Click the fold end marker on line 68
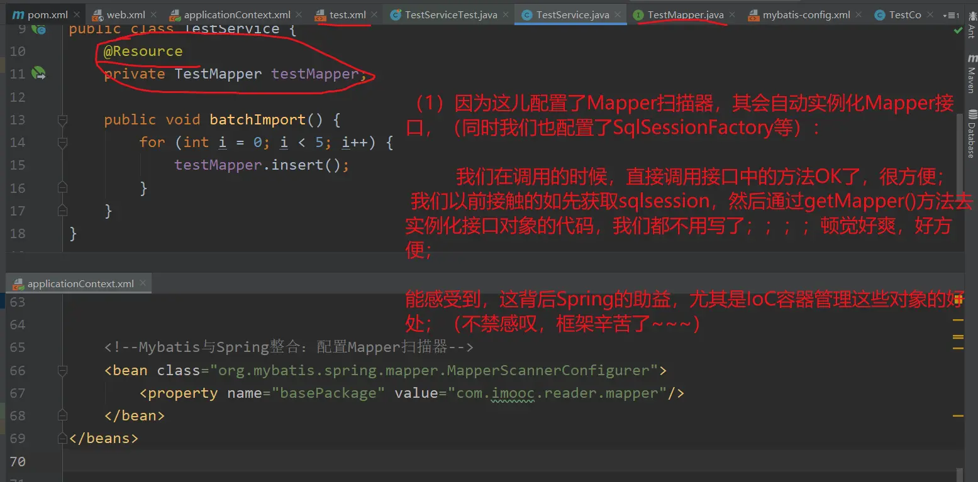The image size is (978, 482). (x=62, y=415)
